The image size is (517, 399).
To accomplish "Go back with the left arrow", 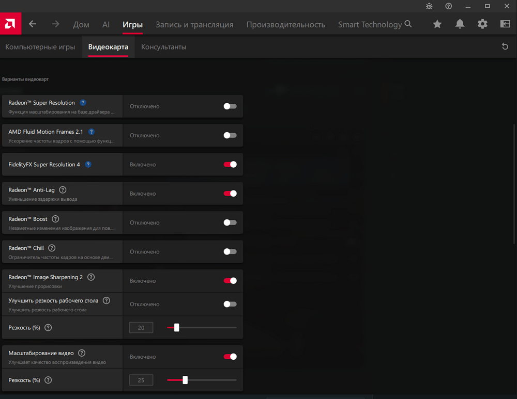I will tap(32, 24).
